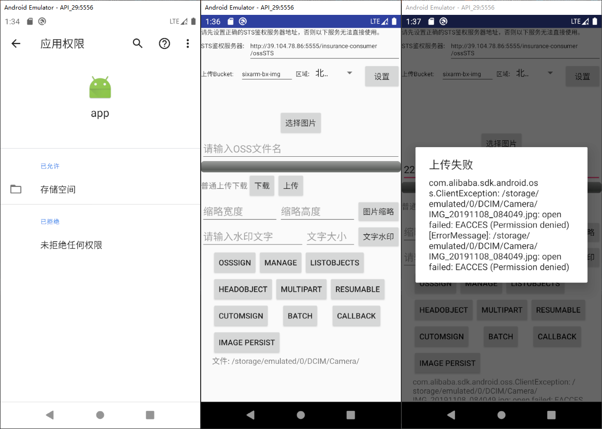Screen dimensions: 602x429
Task: Click the app's green Android robot icon
Action: [99, 86]
